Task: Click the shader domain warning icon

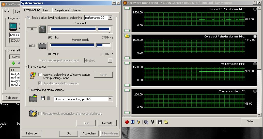Action: click(127, 36)
